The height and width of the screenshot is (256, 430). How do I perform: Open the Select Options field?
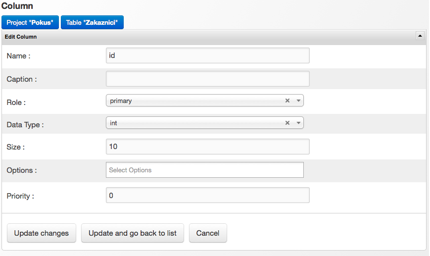click(205, 170)
